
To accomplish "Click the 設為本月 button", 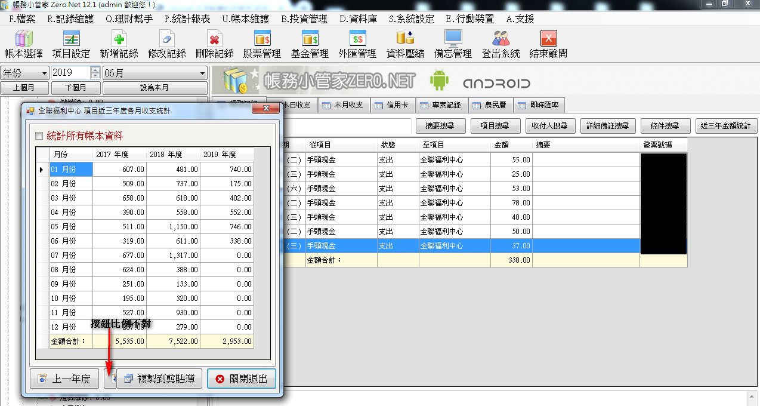I will (155, 88).
